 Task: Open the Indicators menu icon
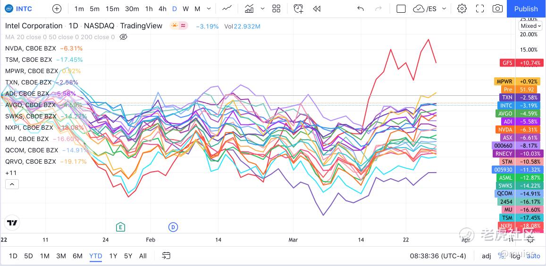249,8
